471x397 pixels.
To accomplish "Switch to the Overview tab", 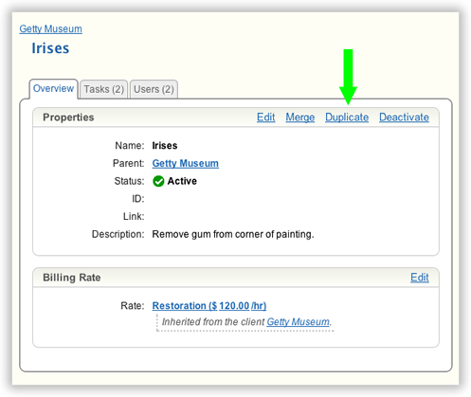I will pos(53,88).
